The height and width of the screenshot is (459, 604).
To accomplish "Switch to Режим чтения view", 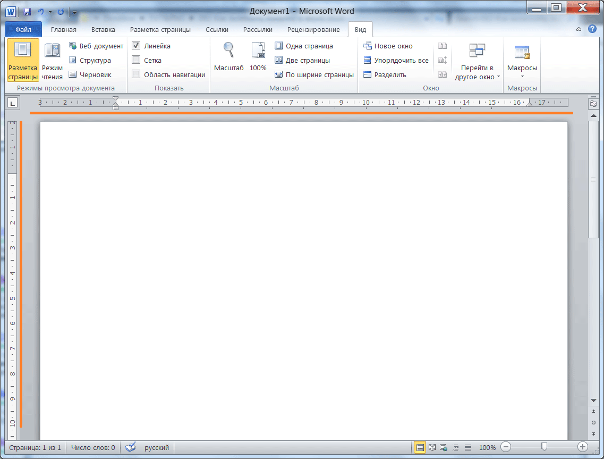I will click(x=52, y=60).
